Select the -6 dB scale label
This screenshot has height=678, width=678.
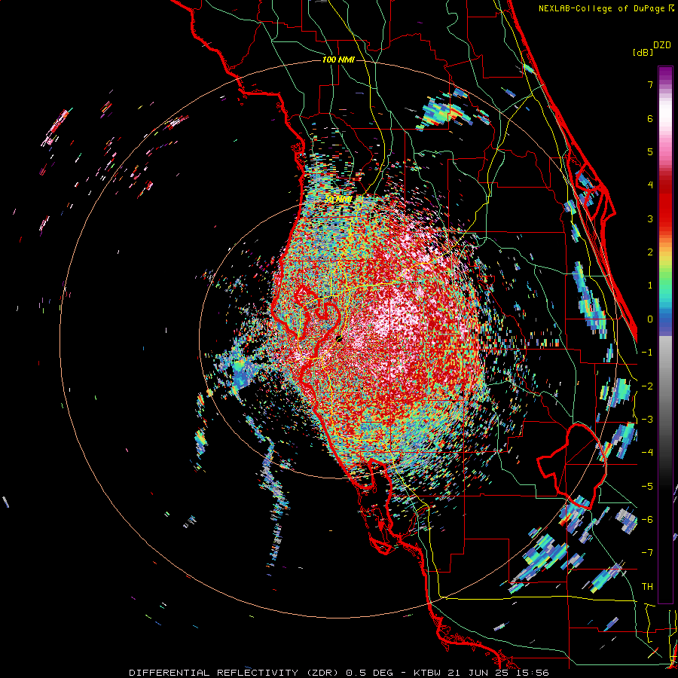point(647,520)
